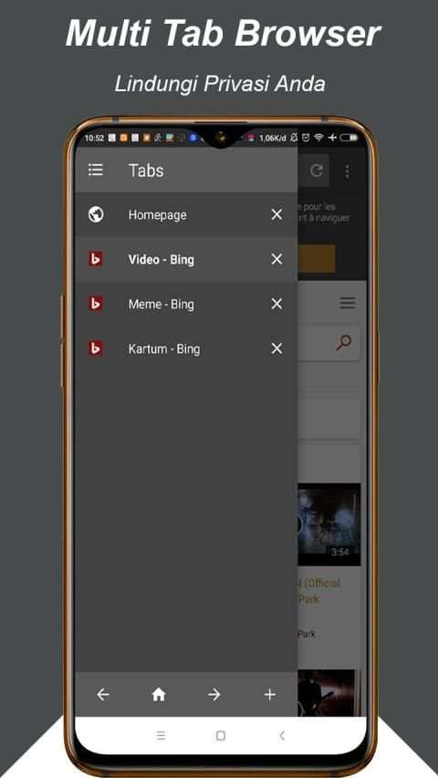
Task: Close the Kartum - Bing tab
Action: coord(276,348)
